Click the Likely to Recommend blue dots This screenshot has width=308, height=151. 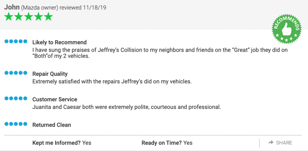coord(16,42)
